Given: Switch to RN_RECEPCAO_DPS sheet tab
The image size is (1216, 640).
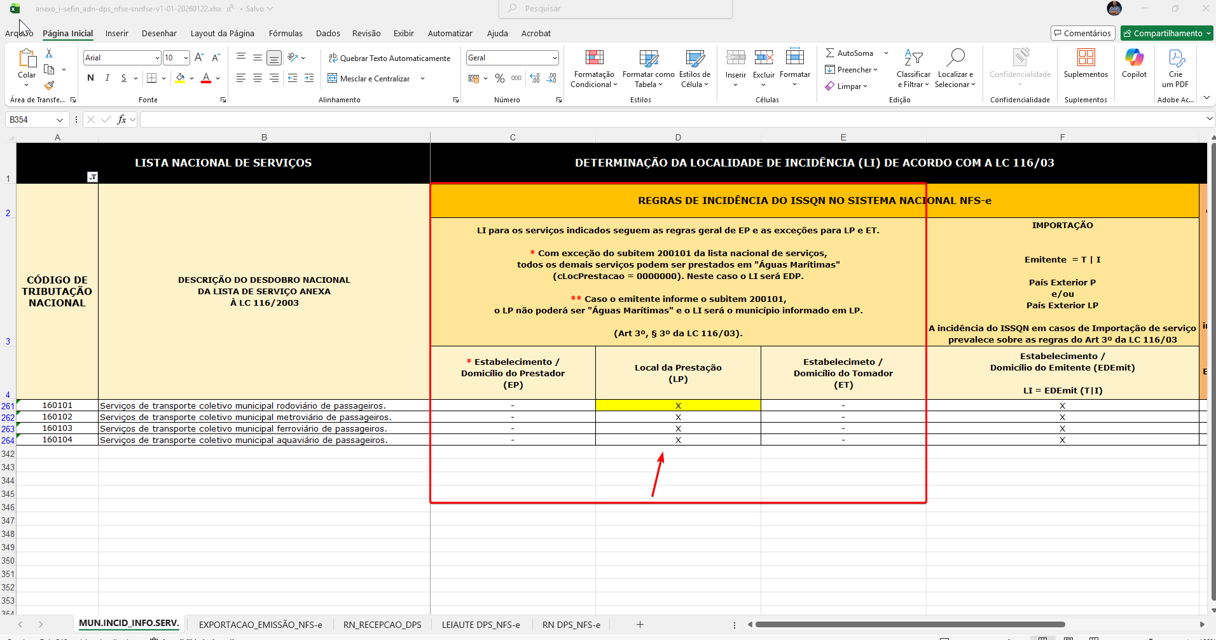Looking at the screenshot, I should 382,625.
